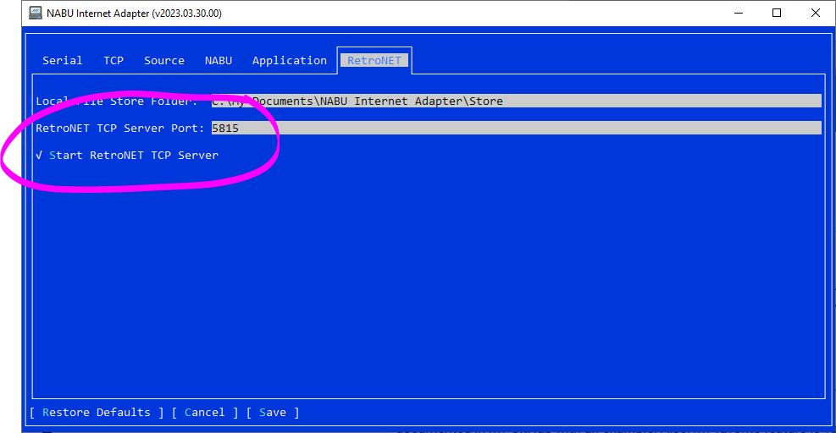The height and width of the screenshot is (433, 836).
Task: Click the Local File Store Folder field
Action: click(x=516, y=101)
